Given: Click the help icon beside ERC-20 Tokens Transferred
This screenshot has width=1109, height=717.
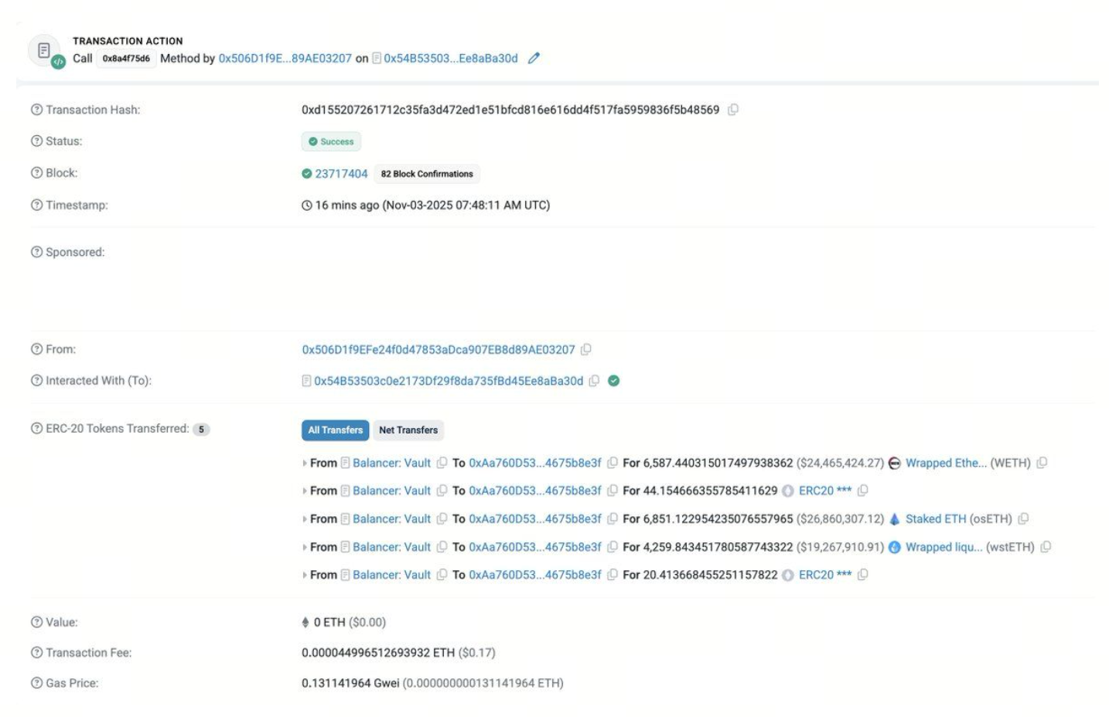Looking at the screenshot, I should click(x=36, y=428).
